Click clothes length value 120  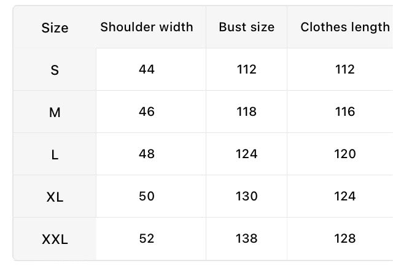pyautogui.click(x=345, y=154)
